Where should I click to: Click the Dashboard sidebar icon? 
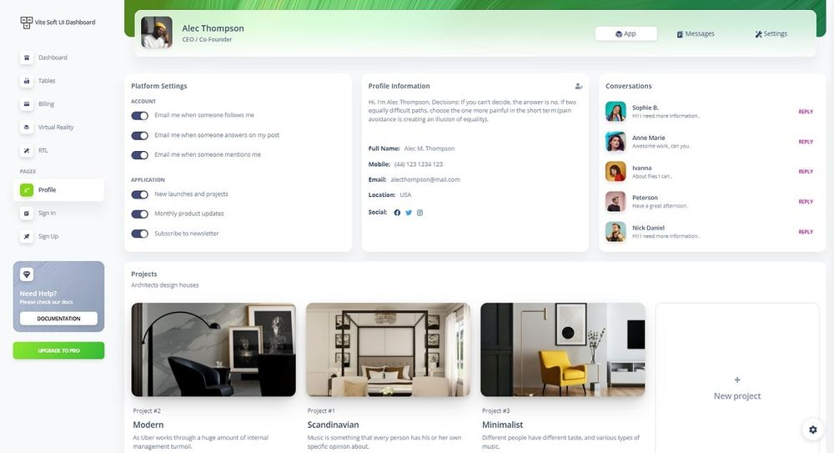click(27, 58)
